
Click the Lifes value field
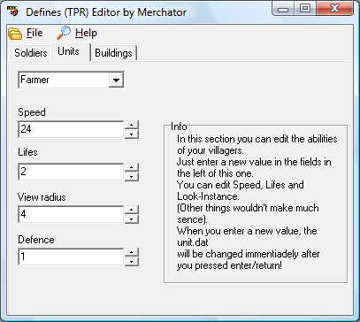(x=71, y=172)
